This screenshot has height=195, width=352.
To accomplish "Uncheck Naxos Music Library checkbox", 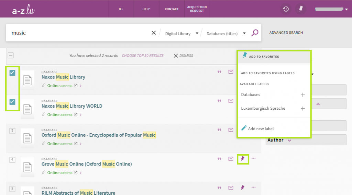I will (x=12, y=73).
